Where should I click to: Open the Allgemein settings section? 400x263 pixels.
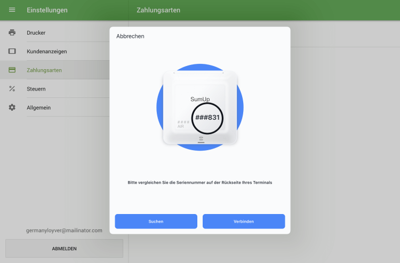tap(38, 108)
